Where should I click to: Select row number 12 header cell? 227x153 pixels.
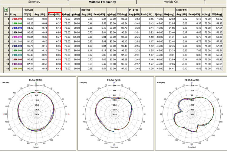(7, 69)
